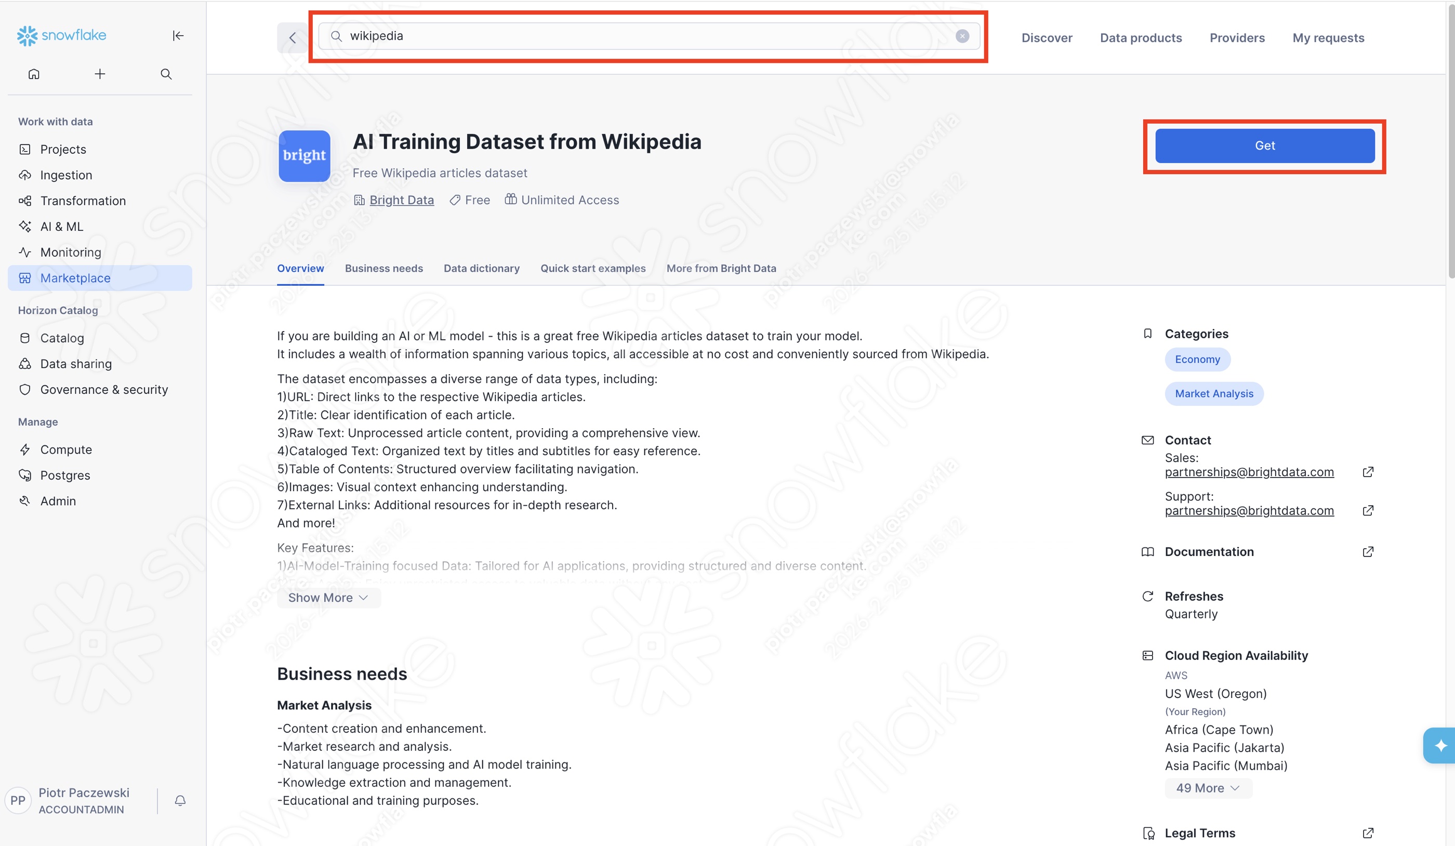1455x846 pixels.
Task: Open Piotr Paczewski account menu
Action: tap(83, 800)
